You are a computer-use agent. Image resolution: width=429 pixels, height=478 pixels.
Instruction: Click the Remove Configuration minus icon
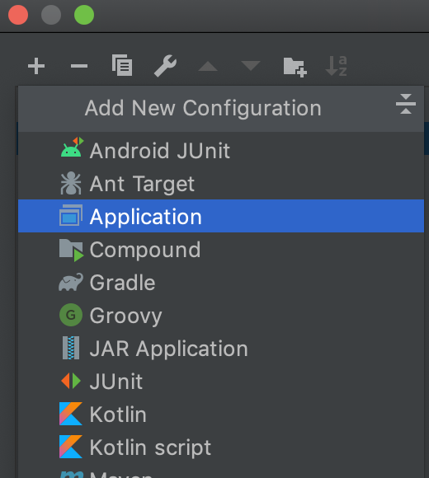[79, 66]
